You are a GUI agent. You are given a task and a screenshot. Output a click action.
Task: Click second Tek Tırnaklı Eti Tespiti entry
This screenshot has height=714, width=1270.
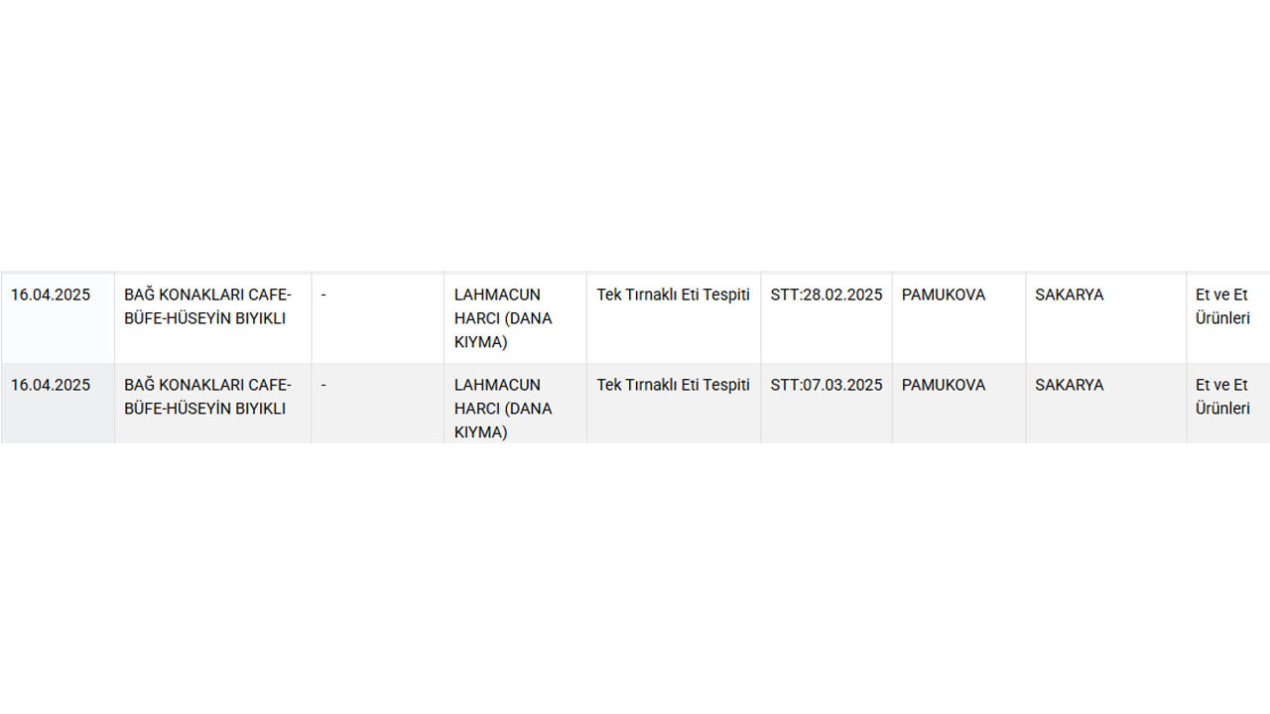(x=673, y=385)
